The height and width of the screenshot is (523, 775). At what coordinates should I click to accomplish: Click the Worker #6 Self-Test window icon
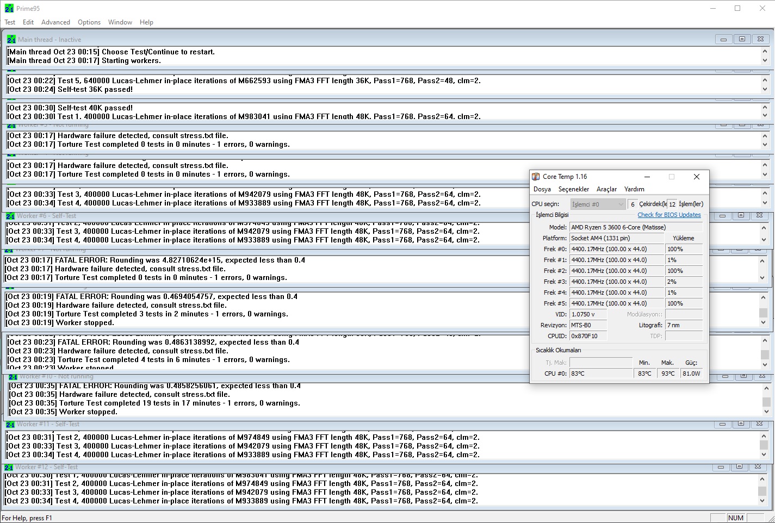(10, 216)
